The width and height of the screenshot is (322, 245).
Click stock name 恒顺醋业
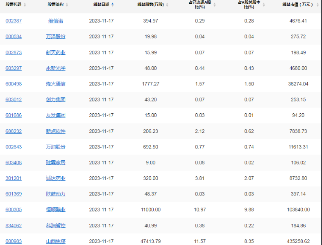click(x=56, y=210)
